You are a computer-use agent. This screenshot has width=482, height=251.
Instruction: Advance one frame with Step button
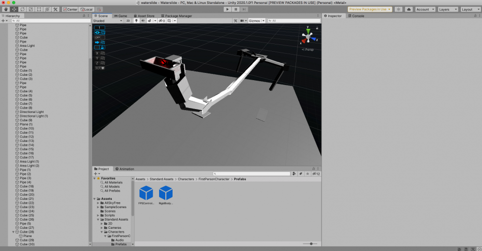[x=244, y=9]
